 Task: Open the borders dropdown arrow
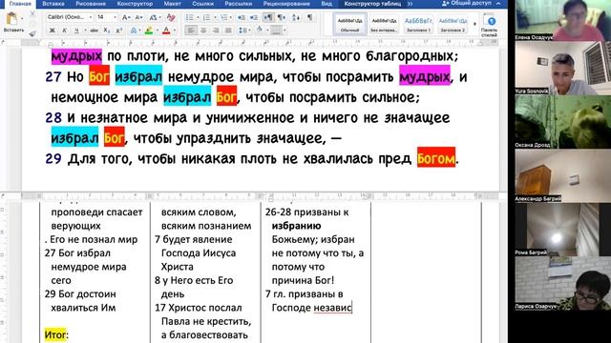(x=284, y=30)
